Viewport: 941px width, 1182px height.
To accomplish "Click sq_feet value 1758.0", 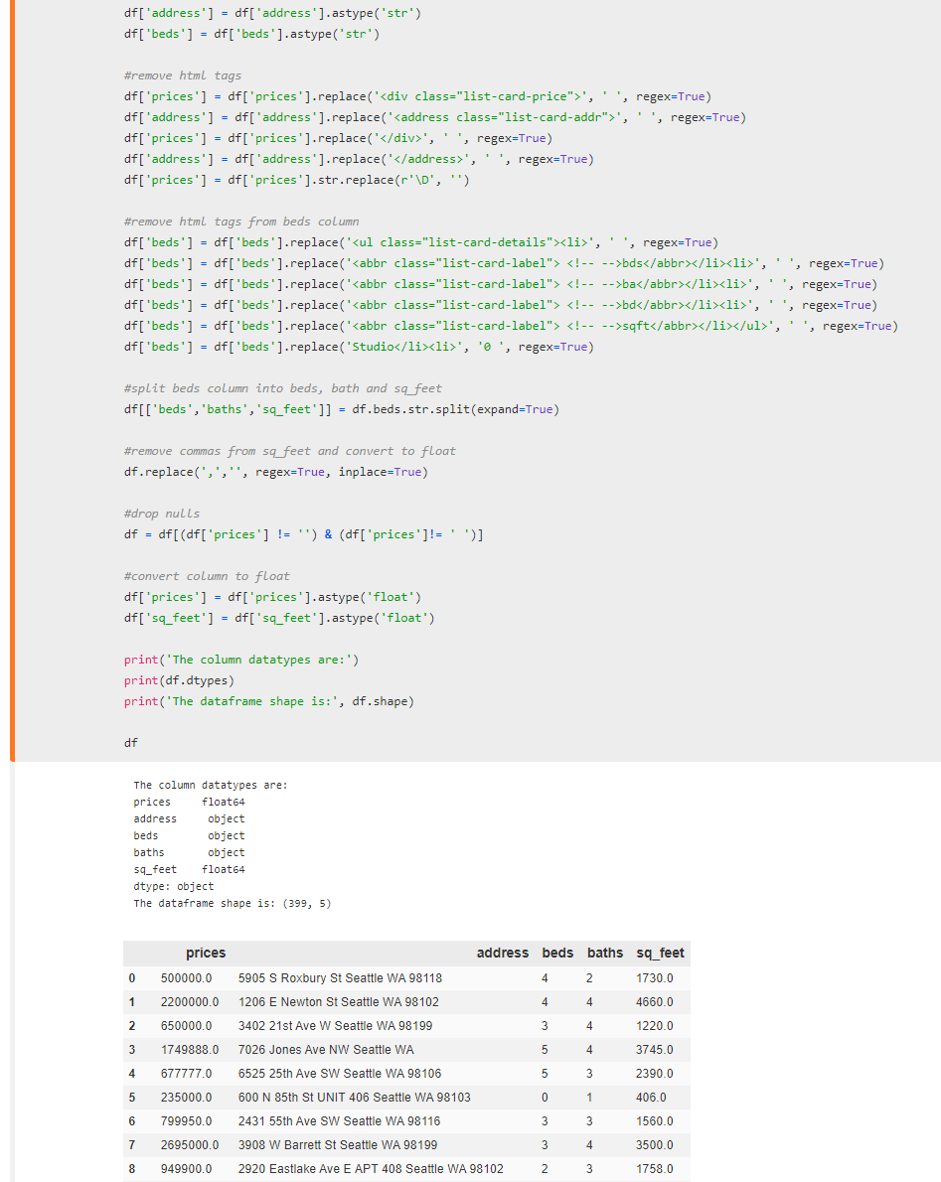I will [x=655, y=1169].
